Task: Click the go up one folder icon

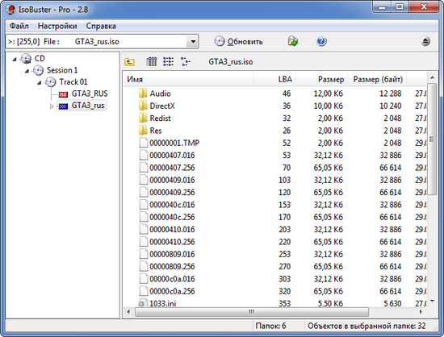Action: coord(129,61)
